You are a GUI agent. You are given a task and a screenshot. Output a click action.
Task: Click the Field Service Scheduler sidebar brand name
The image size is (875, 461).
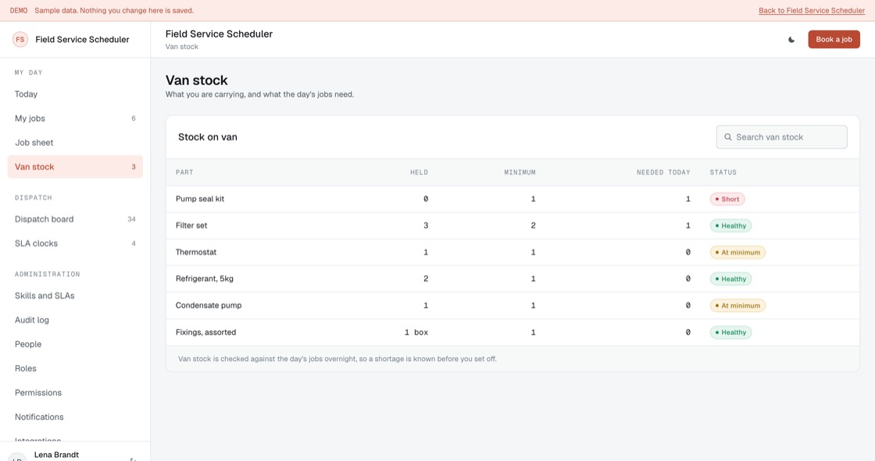click(x=82, y=40)
